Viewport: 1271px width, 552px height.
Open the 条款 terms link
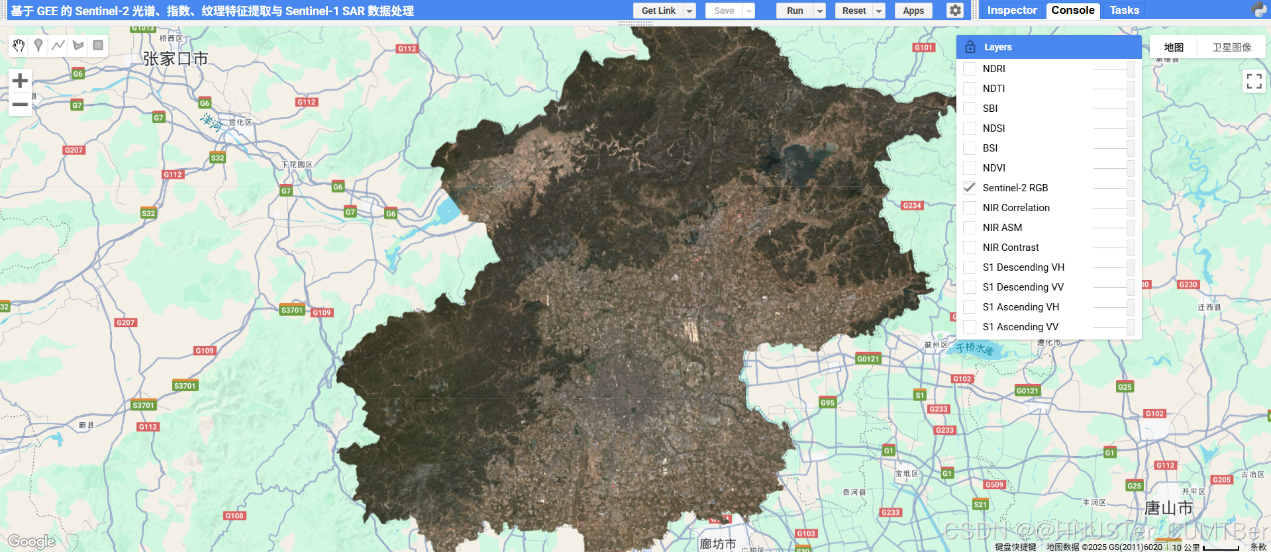click(1257, 547)
